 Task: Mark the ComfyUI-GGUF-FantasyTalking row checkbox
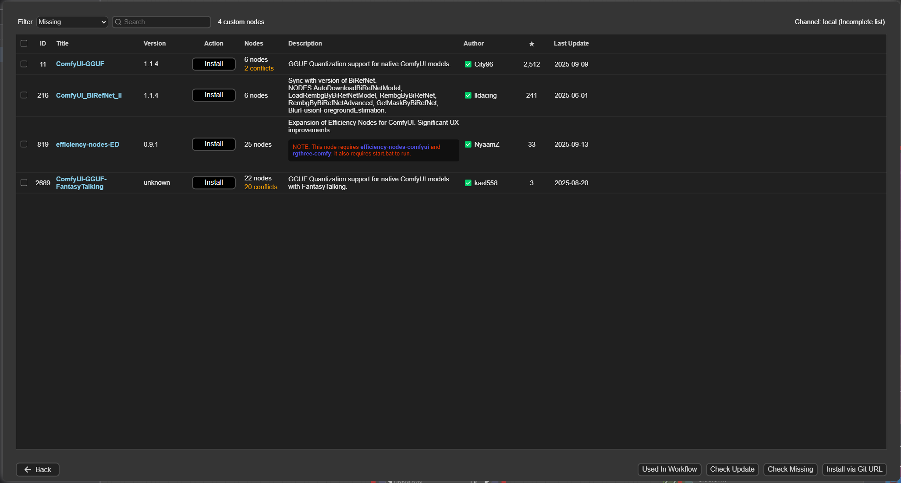(x=24, y=183)
